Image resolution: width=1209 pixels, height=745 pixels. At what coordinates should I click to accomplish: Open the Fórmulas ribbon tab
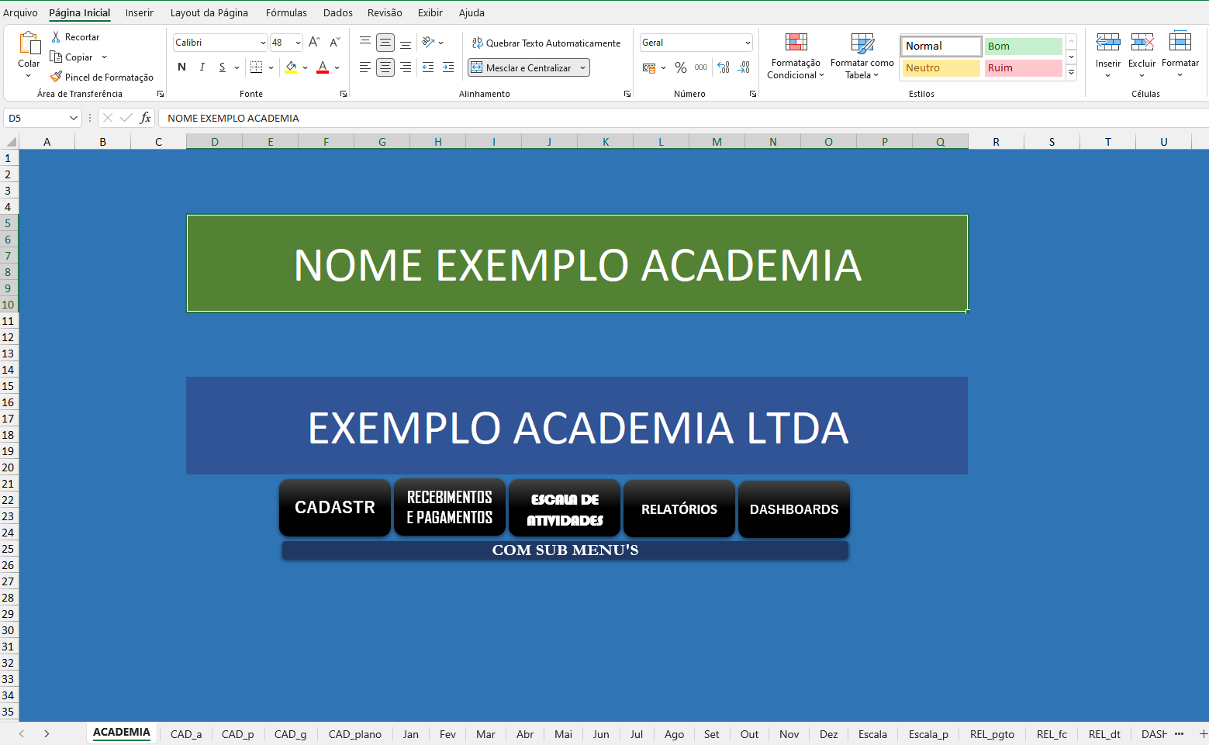point(286,12)
